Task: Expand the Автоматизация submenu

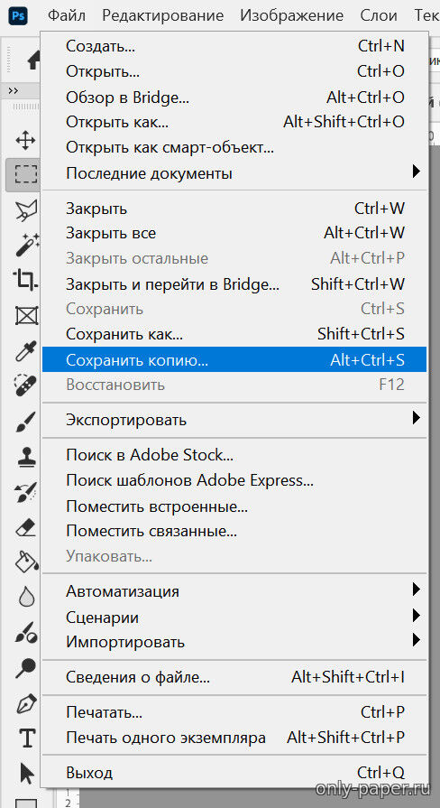Action: coord(234,590)
